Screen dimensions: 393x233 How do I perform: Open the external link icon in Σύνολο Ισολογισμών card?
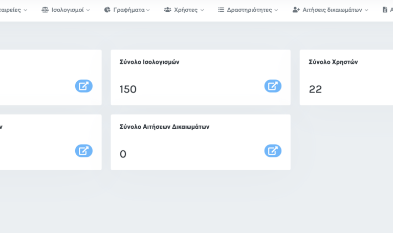point(273,86)
